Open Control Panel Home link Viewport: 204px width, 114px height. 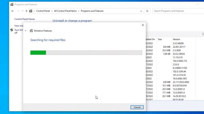tap(25, 19)
